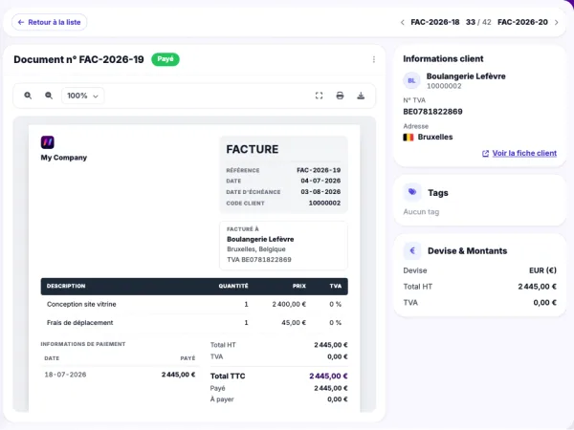The height and width of the screenshot is (430, 574).
Task: Click the DESCRIPTION column header
Action: point(66,286)
